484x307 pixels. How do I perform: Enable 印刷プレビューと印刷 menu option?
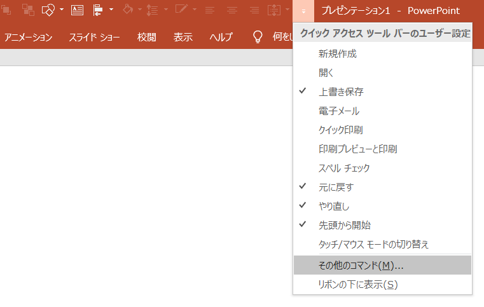click(x=382, y=149)
